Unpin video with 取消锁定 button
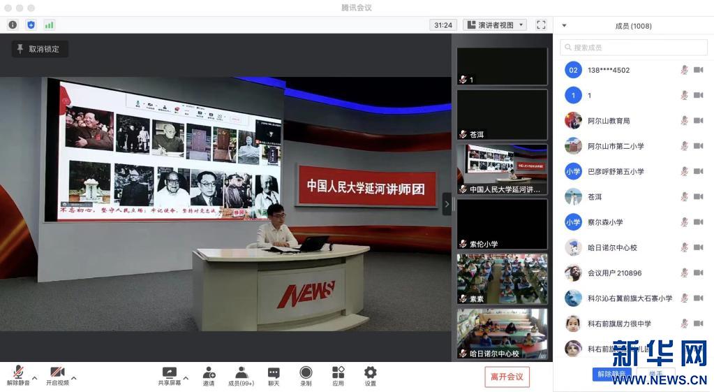714x392 pixels. point(40,49)
